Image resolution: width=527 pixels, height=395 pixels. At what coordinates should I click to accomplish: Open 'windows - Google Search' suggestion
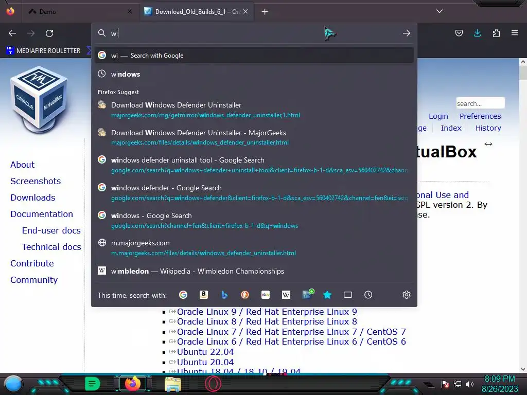point(254,220)
